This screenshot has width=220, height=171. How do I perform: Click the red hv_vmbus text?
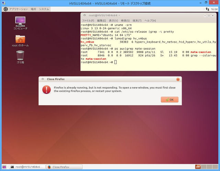click(x=87, y=42)
